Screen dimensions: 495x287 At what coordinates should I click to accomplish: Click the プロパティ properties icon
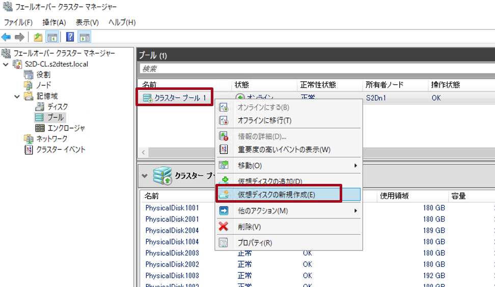click(224, 243)
